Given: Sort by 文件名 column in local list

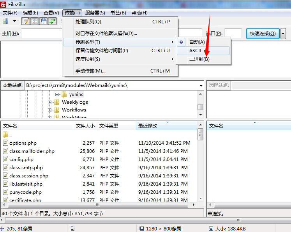Looking at the screenshot, I should (x=37, y=126).
